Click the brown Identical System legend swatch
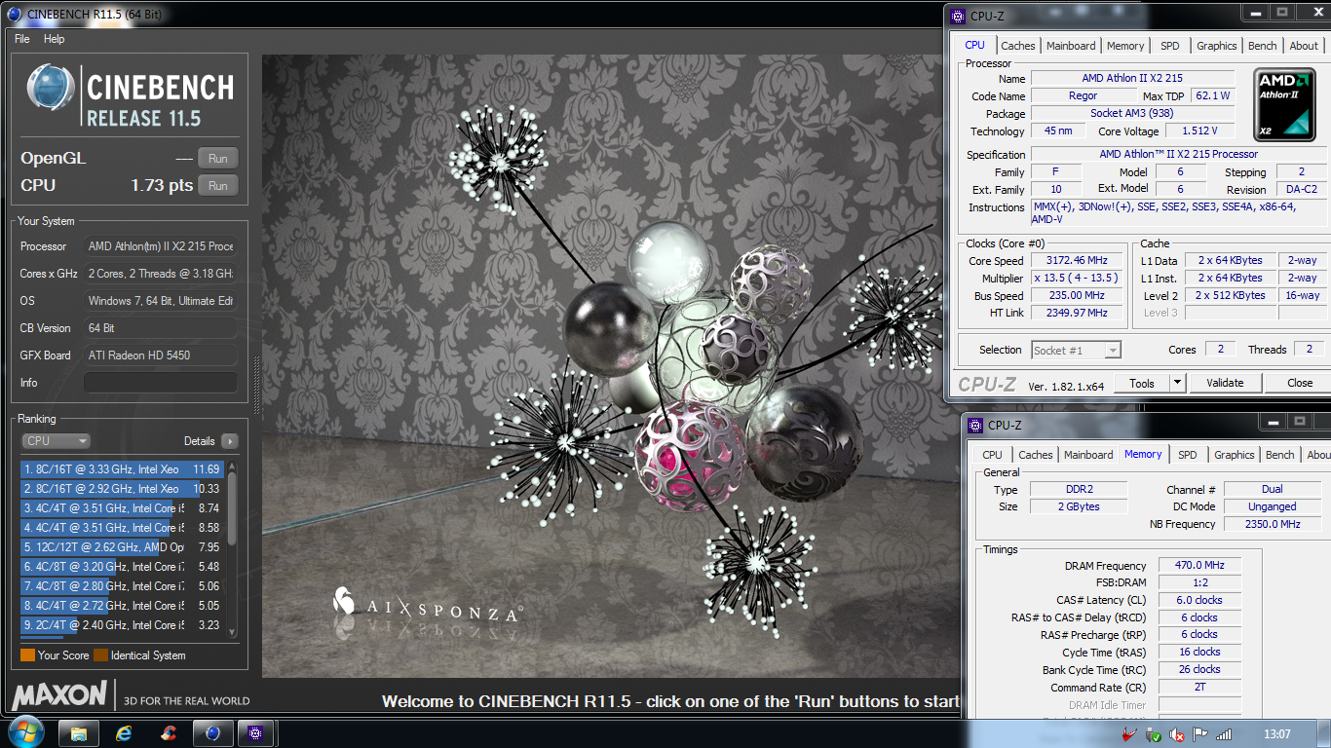1331x748 pixels. pyautogui.click(x=100, y=655)
